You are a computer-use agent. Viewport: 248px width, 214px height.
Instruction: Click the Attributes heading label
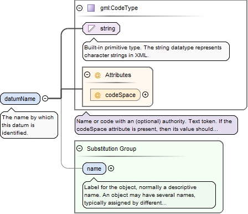pyautogui.click(x=118, y=75)
